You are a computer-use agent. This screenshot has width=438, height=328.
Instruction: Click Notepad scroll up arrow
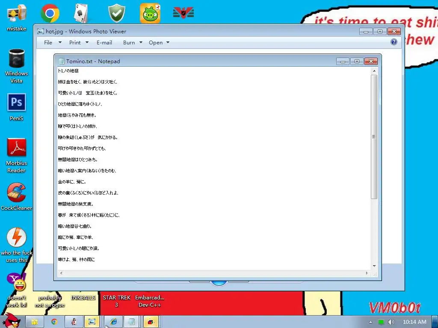[374, 71]
